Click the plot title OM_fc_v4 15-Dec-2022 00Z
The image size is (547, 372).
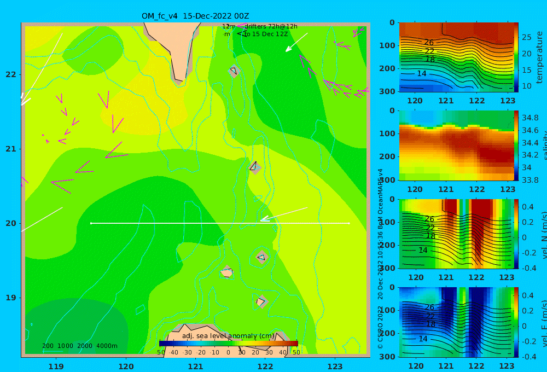point(195,16)
